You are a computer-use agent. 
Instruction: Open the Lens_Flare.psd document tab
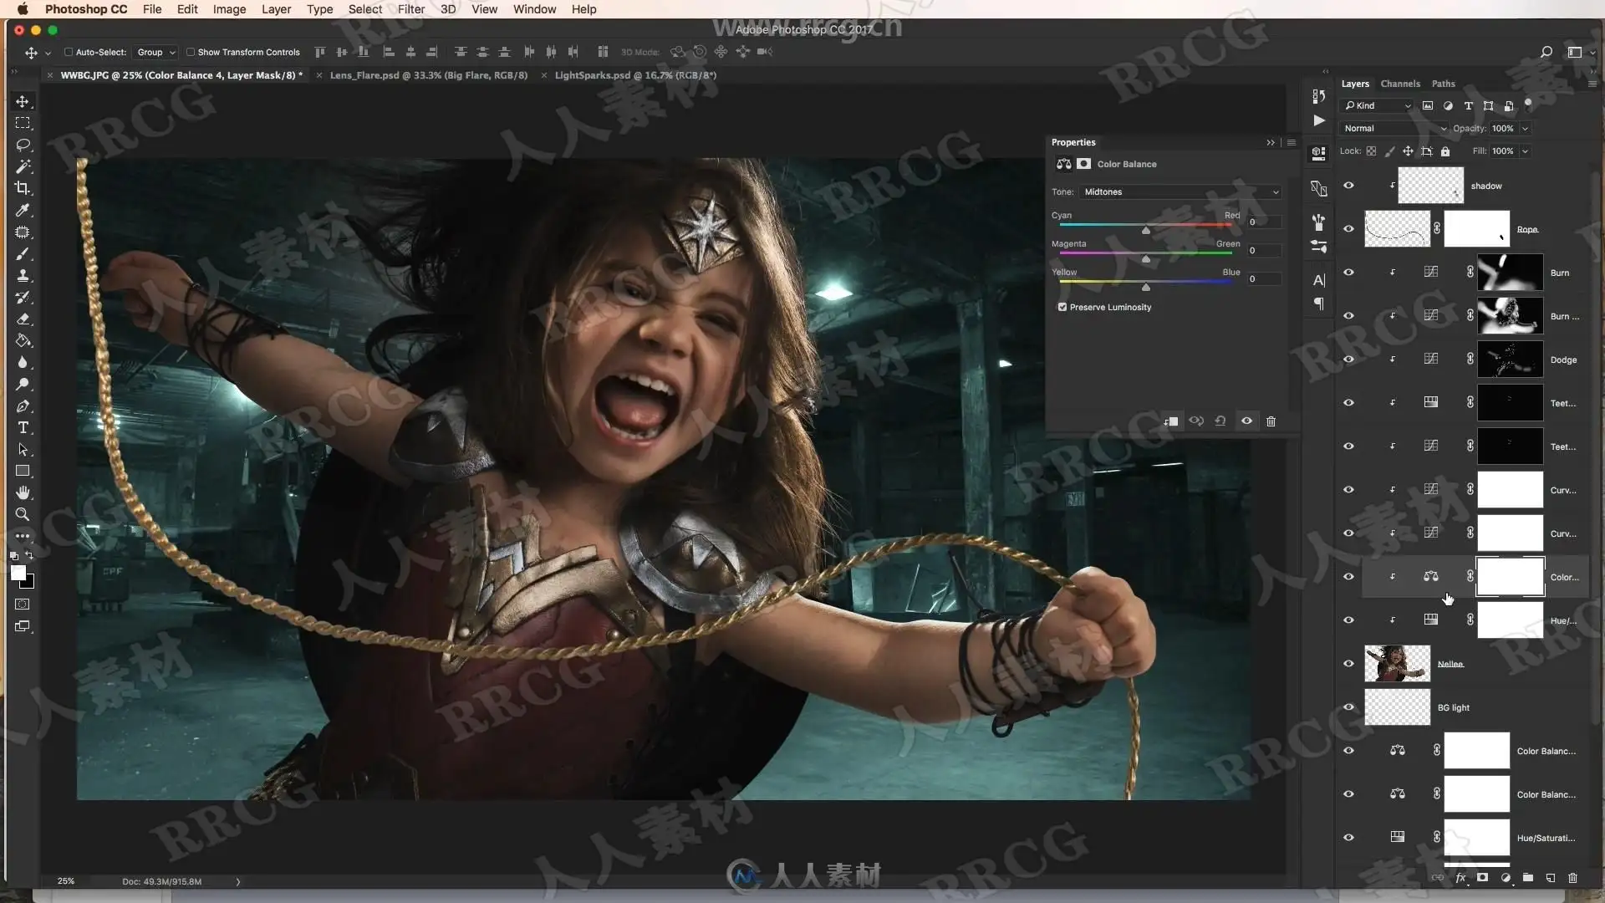coord(428,75)
